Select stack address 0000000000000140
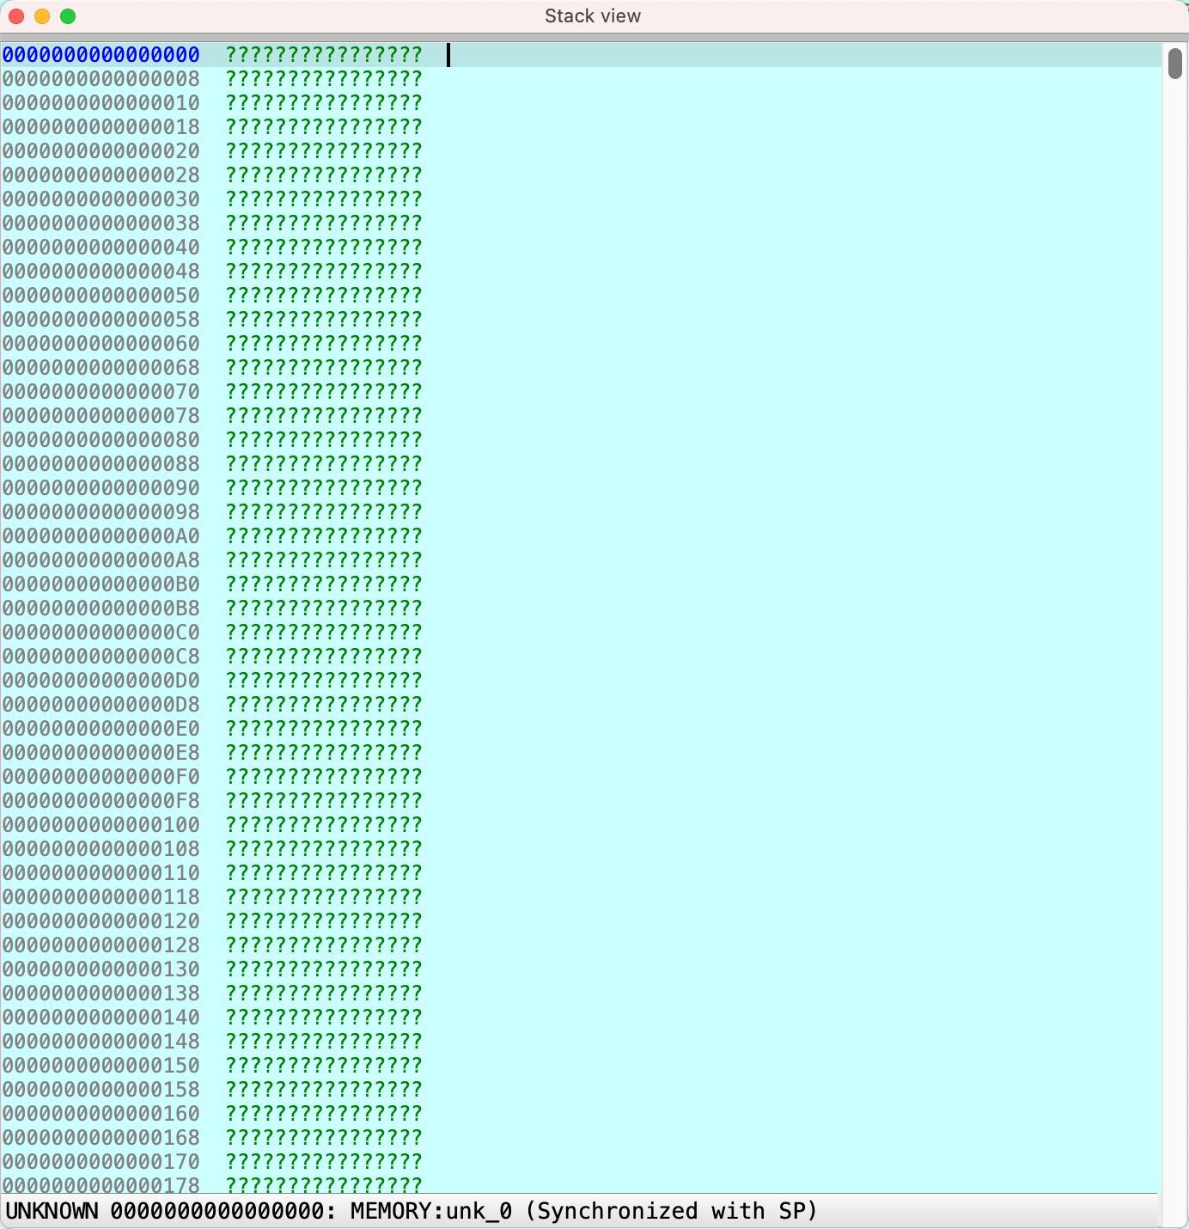 (x=101, y=1018)
